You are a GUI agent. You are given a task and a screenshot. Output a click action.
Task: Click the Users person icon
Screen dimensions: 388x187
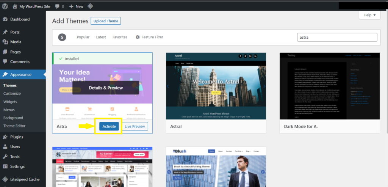coord(5,147)
